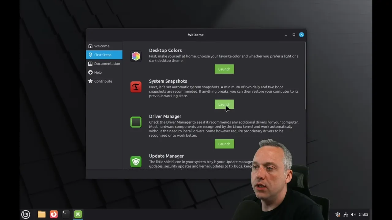The width and height of the screenshot is (392, 220).
Task: Launch the System Snapshots tool
Action: (224, 105)
